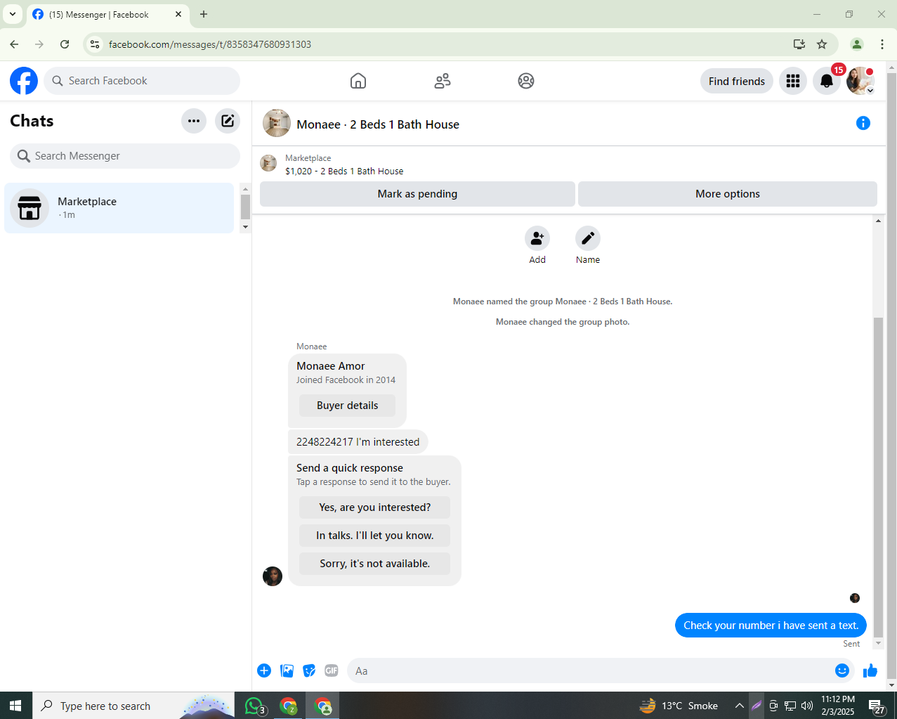Open the Marketplace listing $1,020 2 Beds link
This screenshot has width=897, height=719.
click(344, 171)
